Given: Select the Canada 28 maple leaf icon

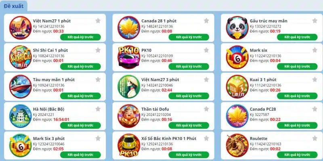Looking at the screenshot, I should (129, 28).
